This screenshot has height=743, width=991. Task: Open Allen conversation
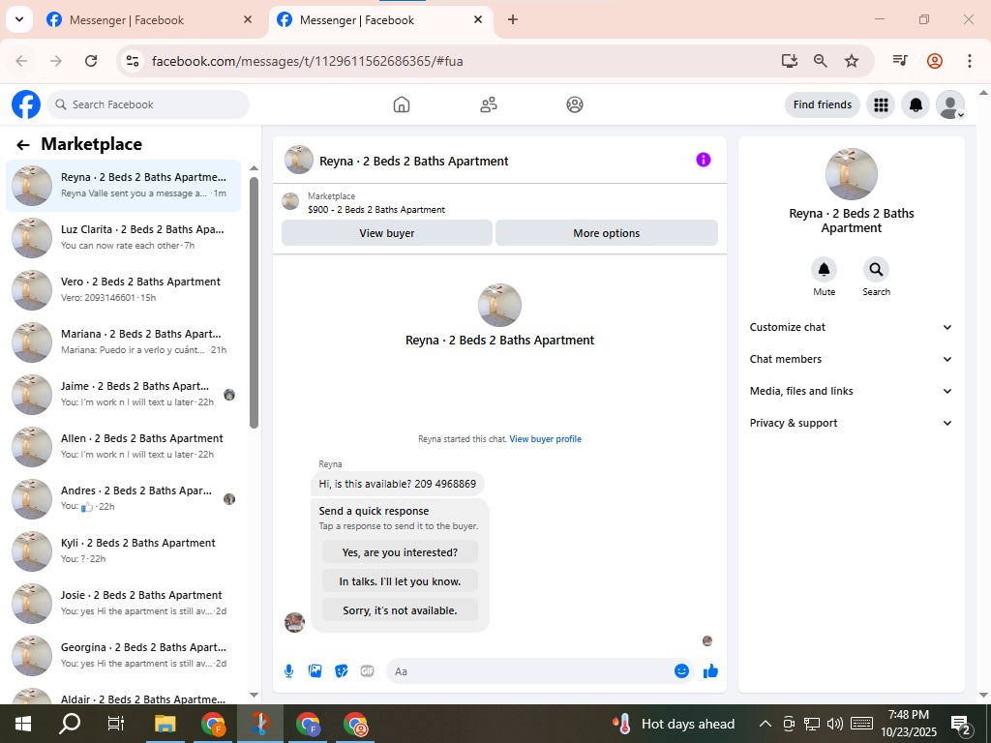pos(124,447)
